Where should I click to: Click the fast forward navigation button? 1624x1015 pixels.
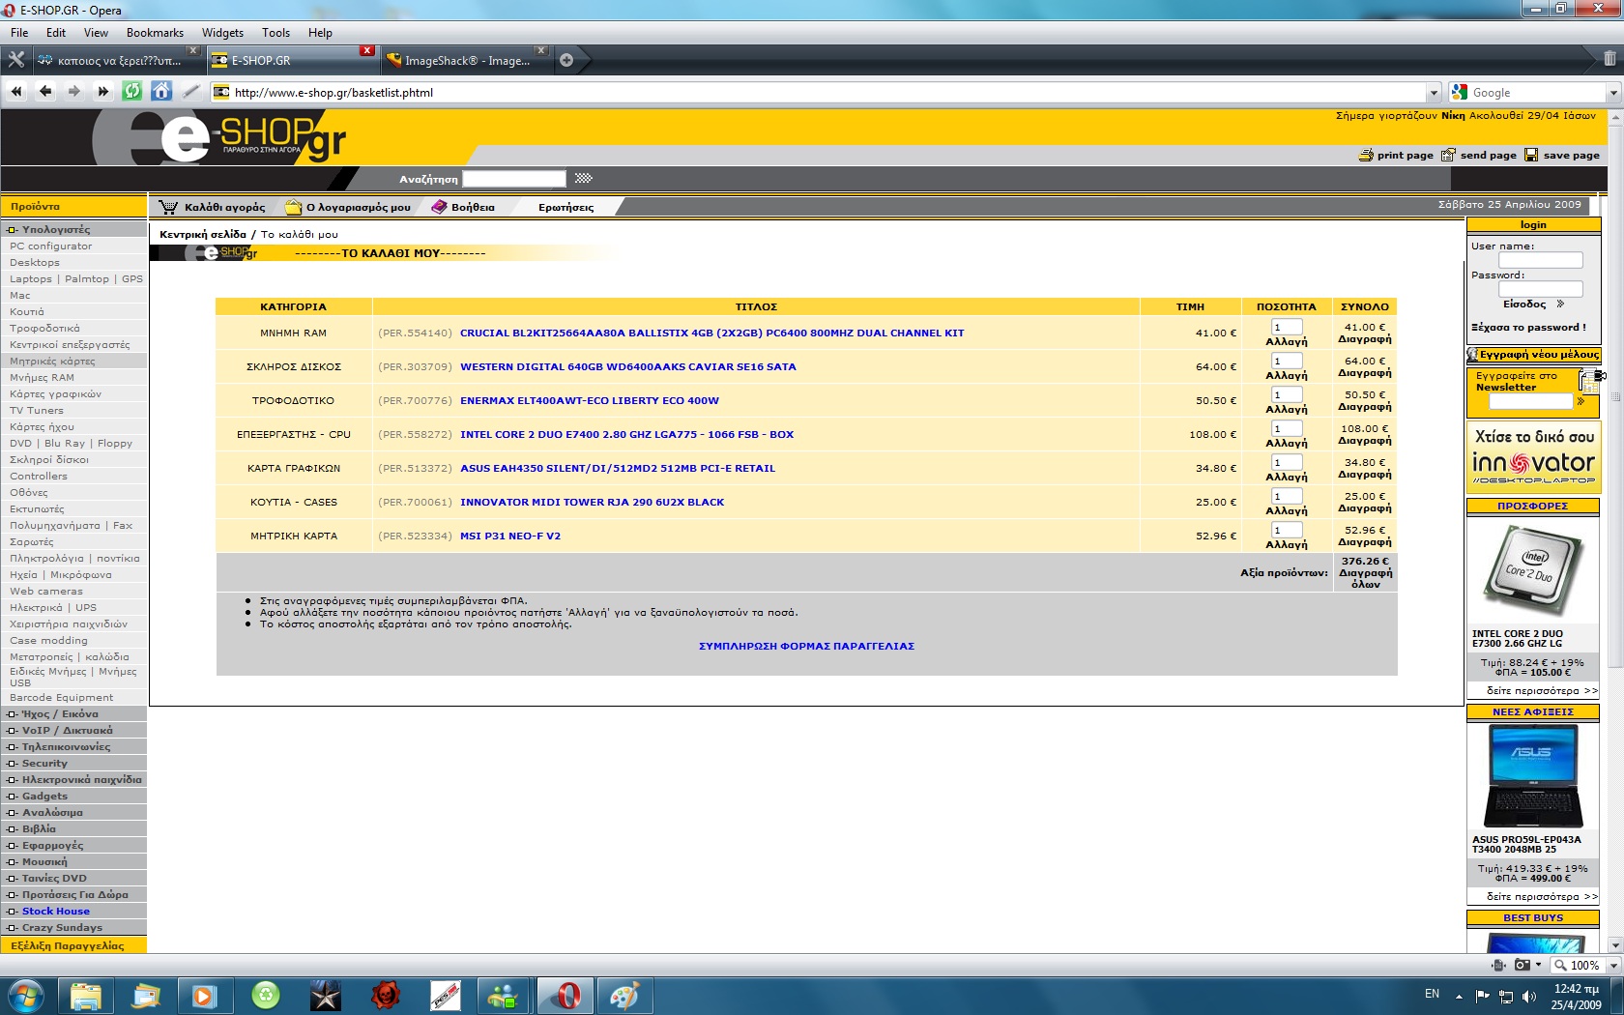[x=103, y=92]
